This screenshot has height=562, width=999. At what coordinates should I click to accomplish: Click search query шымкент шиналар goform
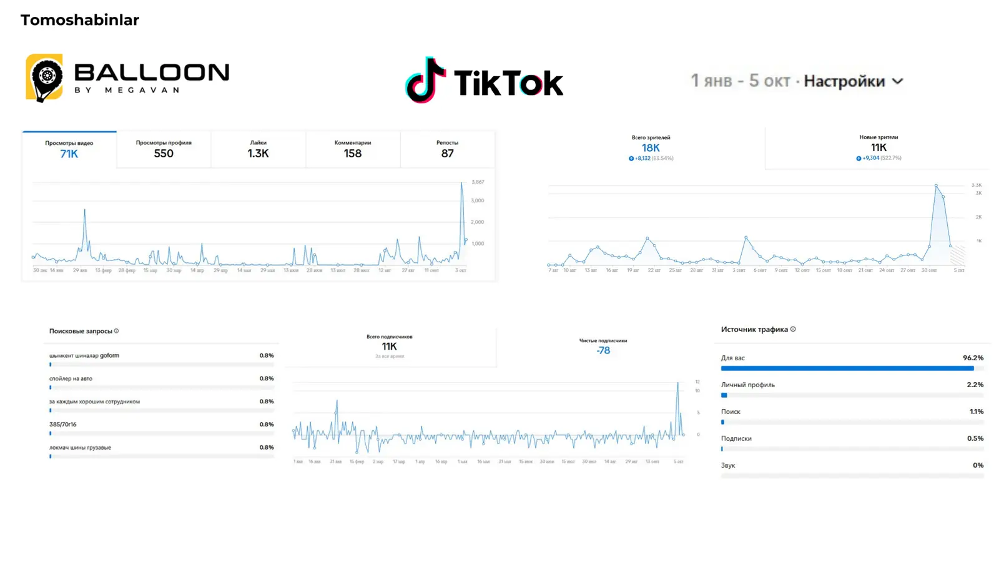(x=84, y=355)
